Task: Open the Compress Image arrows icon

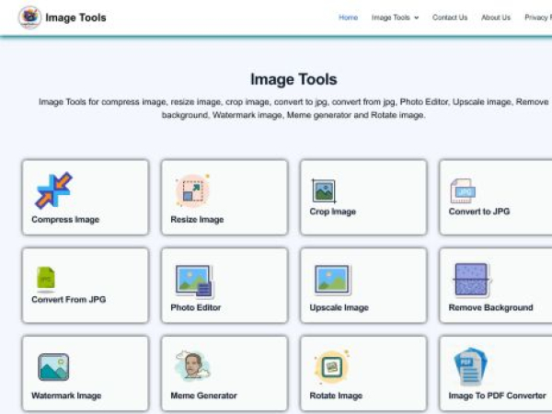Action: point(53,190)
